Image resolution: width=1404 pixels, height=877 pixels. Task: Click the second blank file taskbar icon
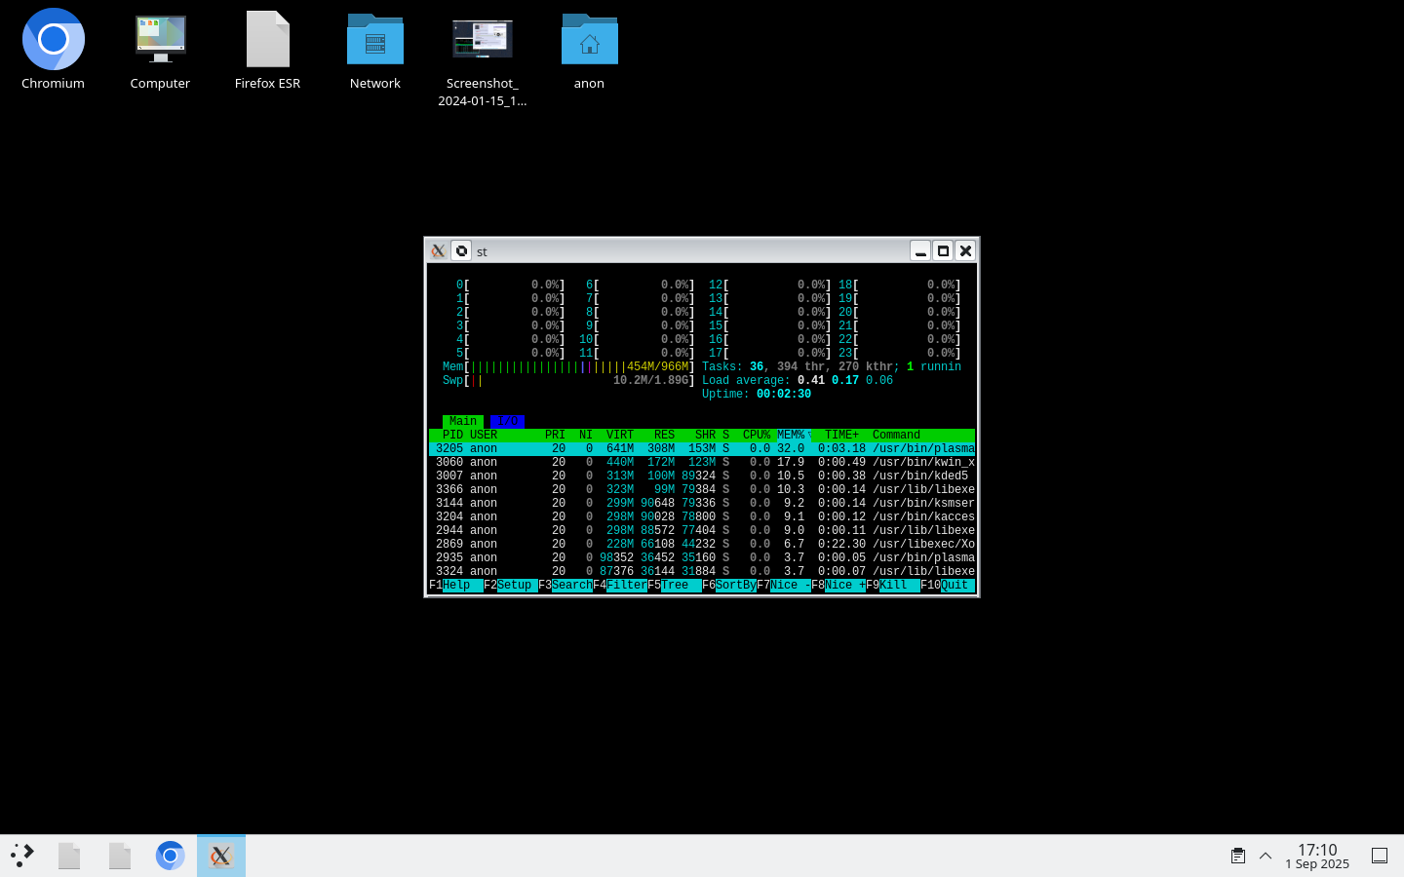click(120, 856)
